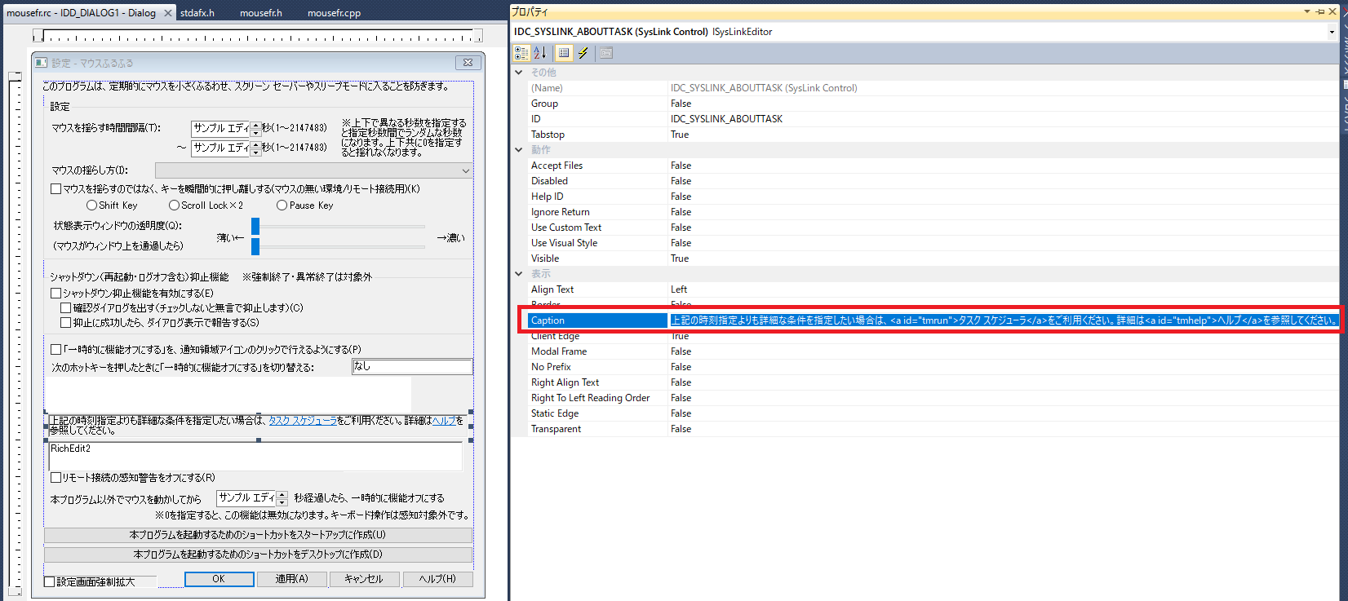Image resolution: width=1348 pixels, height=601 pixels.
Task: Collapse the その他 property category
Action: tap(518, 73)
